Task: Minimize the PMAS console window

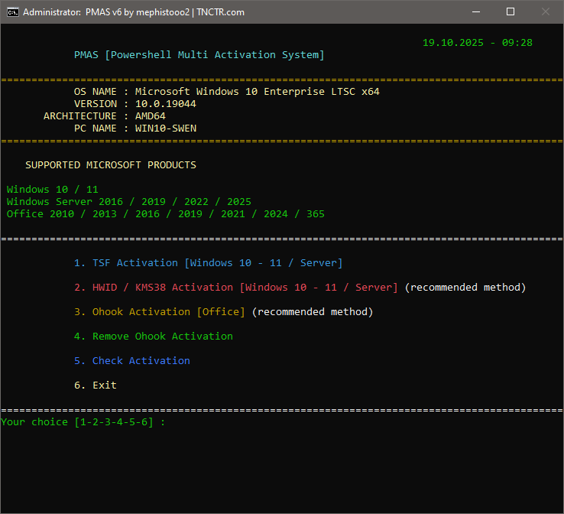Action: coord(475,12)
